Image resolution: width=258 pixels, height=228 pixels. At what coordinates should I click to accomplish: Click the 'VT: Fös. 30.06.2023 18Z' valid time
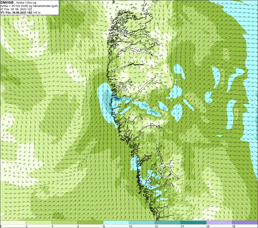16,13
